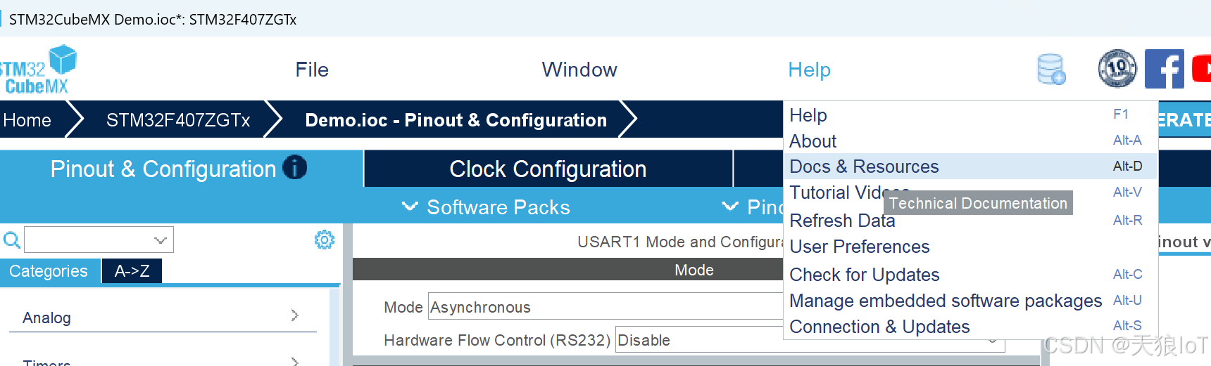Select User Preferences menu item
Image resolution: width=1211 pixels, height=366 pixels.
click(970, 247)
